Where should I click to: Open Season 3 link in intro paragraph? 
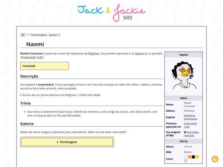140,53
